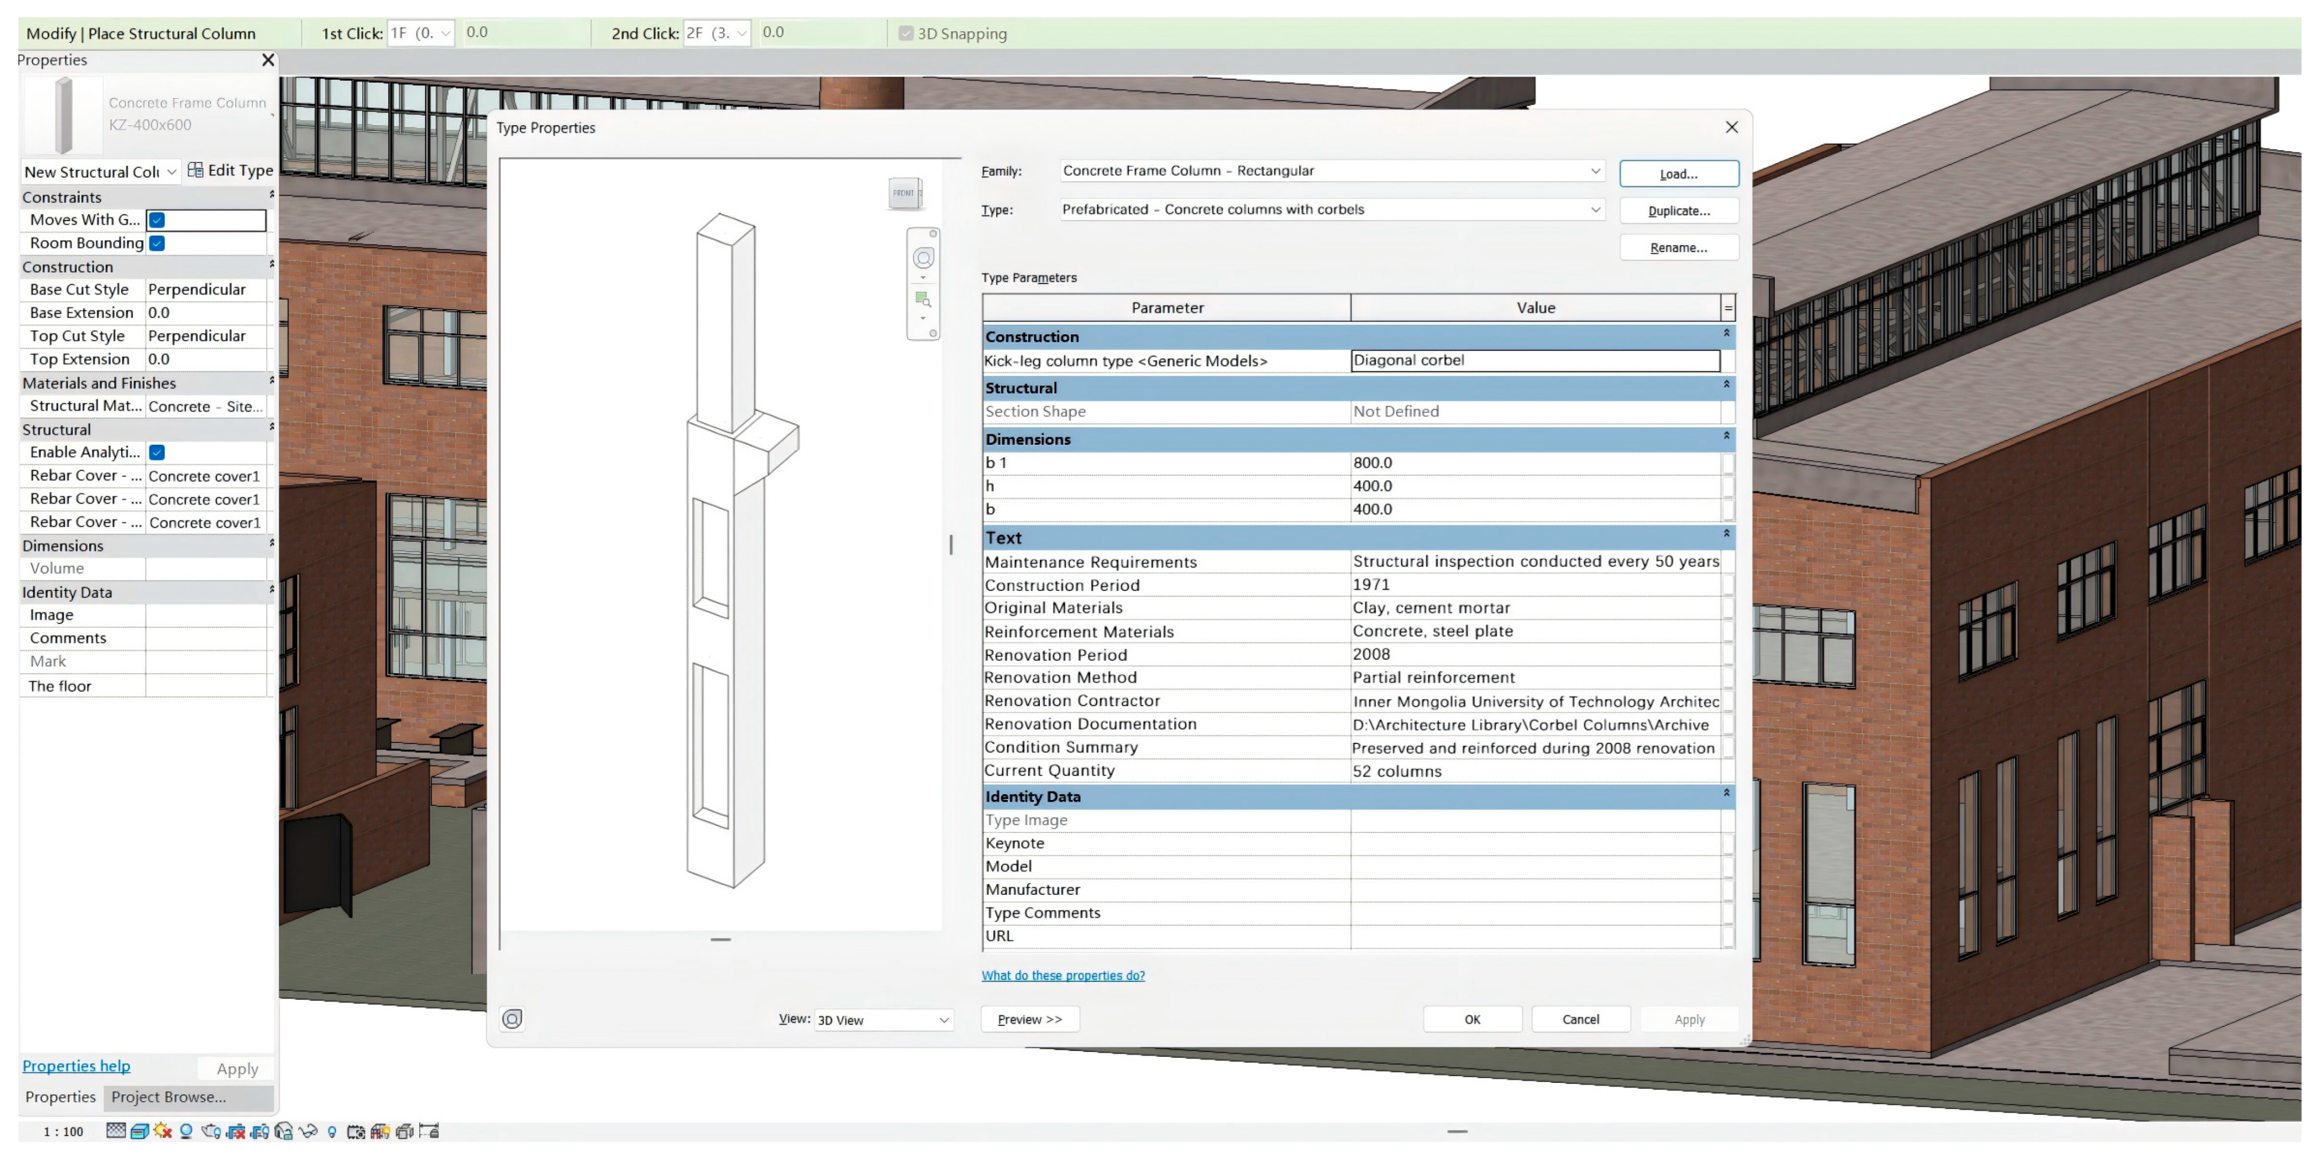The image size is (2319, 1151).
Task: Expand the Type dropdown listing column types
Action: tap(1594, 210)
